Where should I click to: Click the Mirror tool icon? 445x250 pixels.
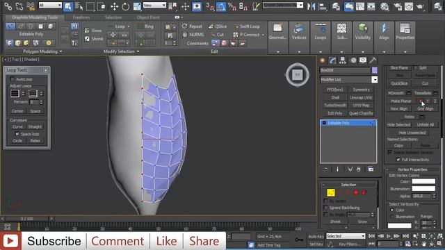[x=311, y=6]
